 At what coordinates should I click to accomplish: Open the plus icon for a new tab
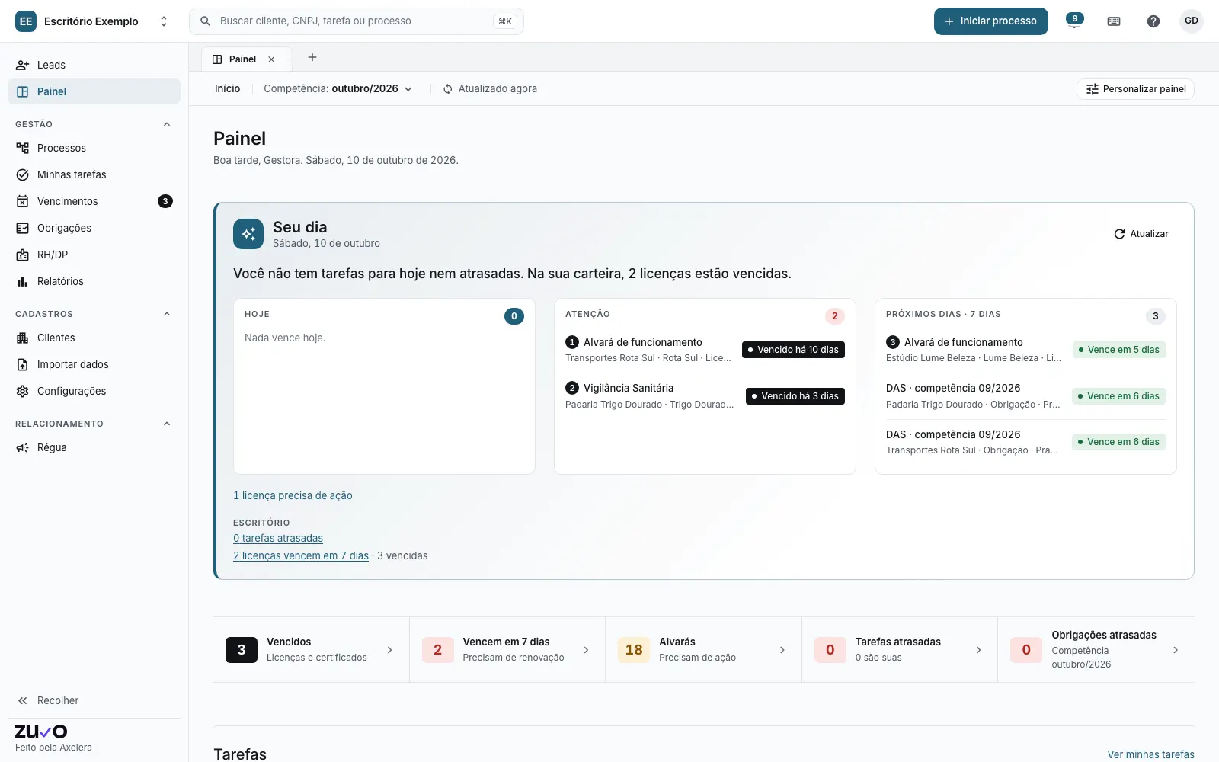tap(312, 57)
